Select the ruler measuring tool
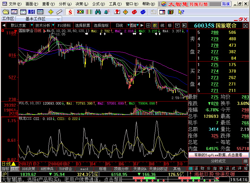Viewport: 250px width, 183px height. coord(59,12)
